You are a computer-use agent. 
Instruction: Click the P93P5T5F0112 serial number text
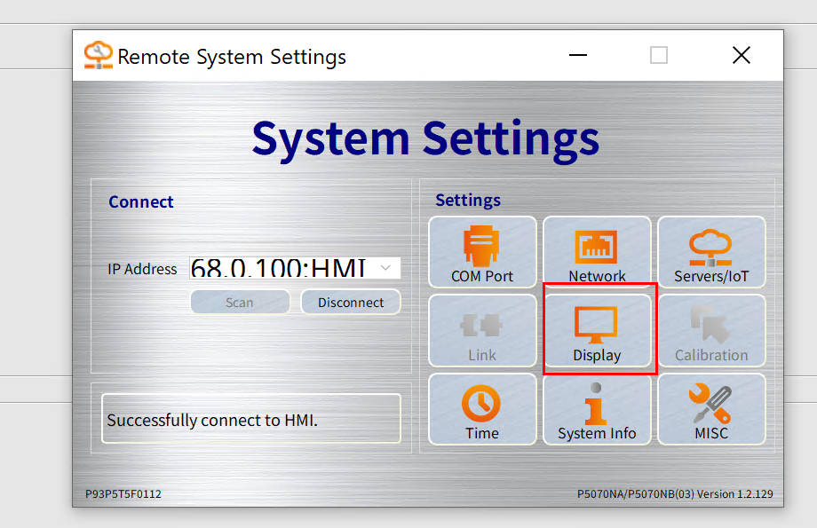click(x=123, y=493)
